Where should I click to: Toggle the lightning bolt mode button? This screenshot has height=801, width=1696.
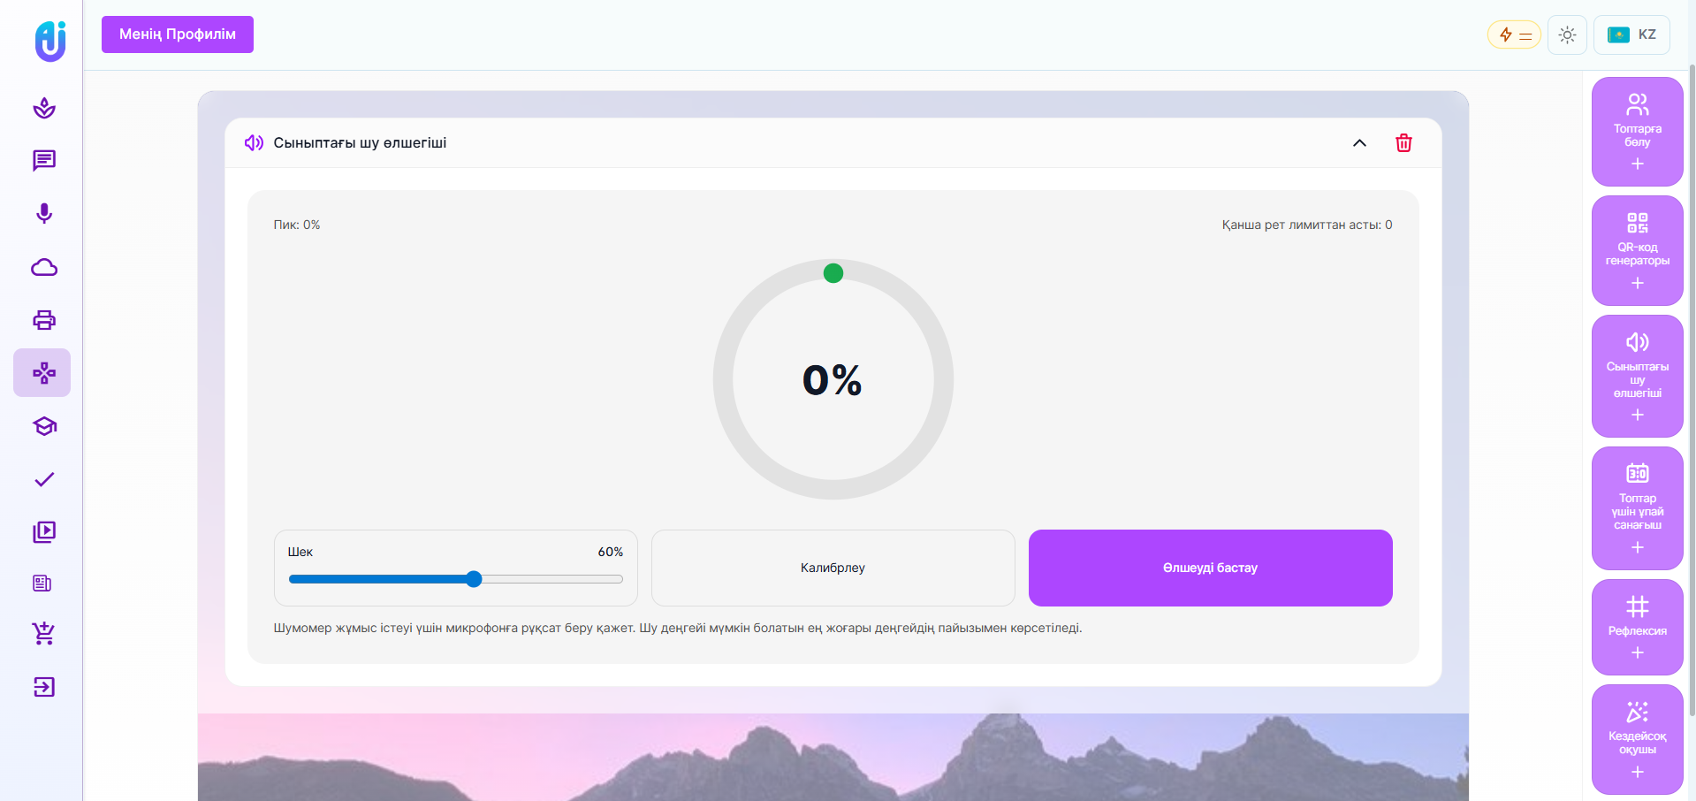pyautogui.click(x=1514, y=35)
